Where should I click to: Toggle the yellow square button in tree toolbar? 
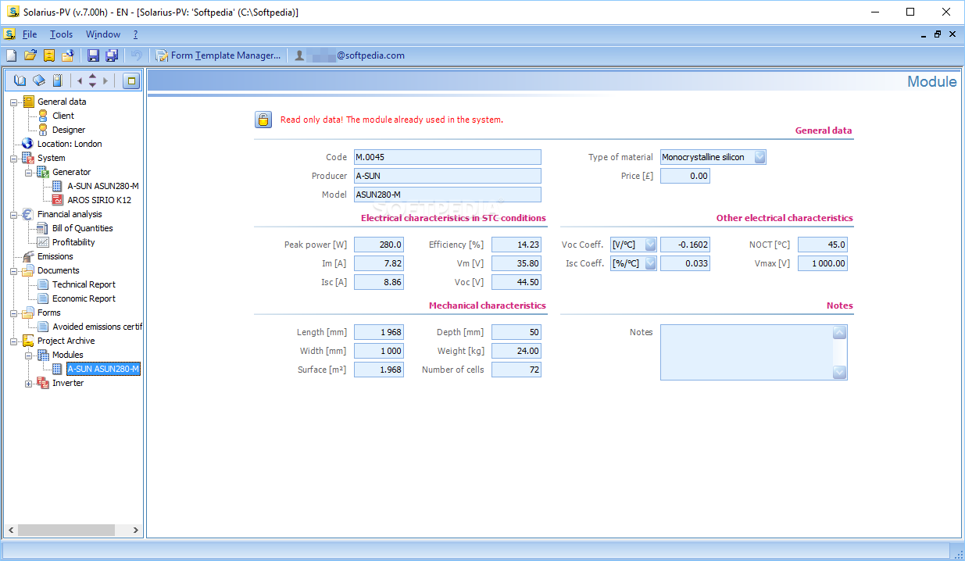pos(131,80)
